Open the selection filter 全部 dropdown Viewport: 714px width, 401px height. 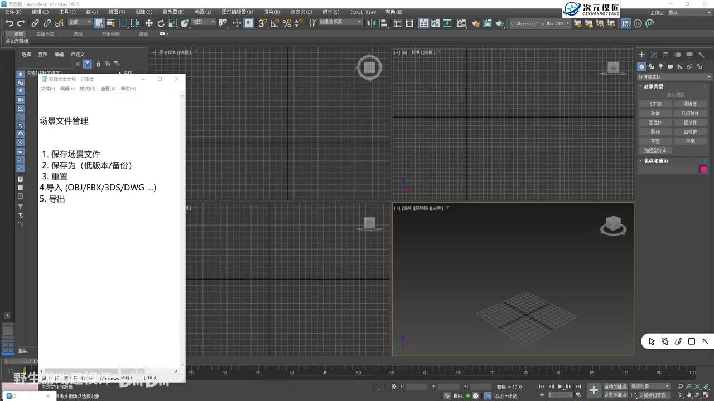(x=80, y=23)
